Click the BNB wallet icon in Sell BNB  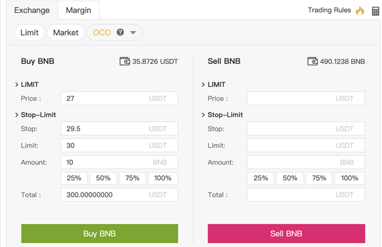(x=312, y=61)
